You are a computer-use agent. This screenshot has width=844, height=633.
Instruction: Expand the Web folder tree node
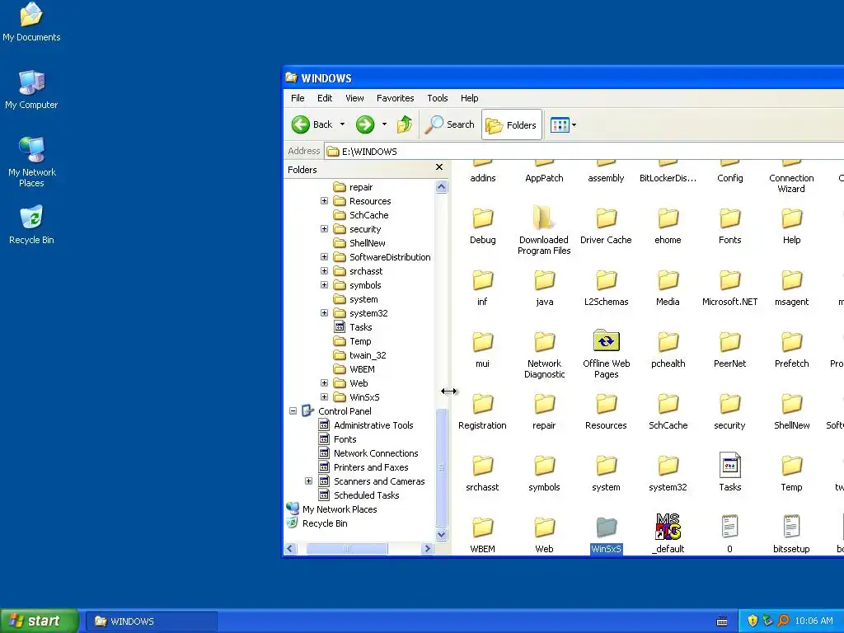click(324, 382)
